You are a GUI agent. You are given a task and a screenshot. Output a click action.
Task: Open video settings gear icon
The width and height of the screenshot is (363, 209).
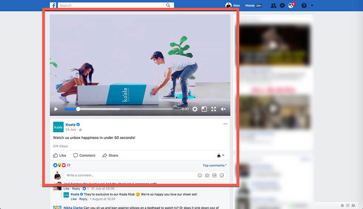coord(195,109)
